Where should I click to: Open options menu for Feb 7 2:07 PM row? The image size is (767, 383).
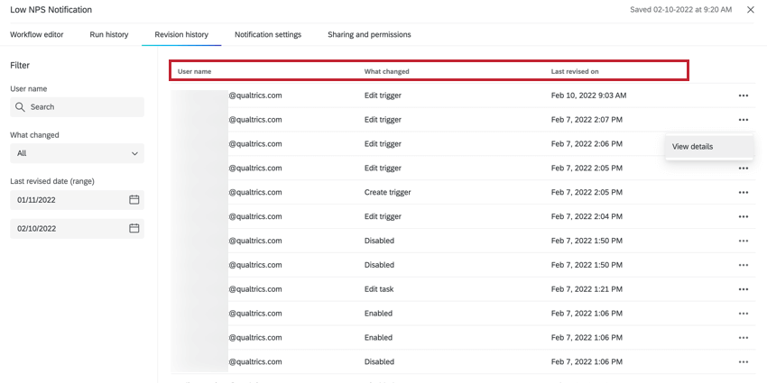point(743,120)
